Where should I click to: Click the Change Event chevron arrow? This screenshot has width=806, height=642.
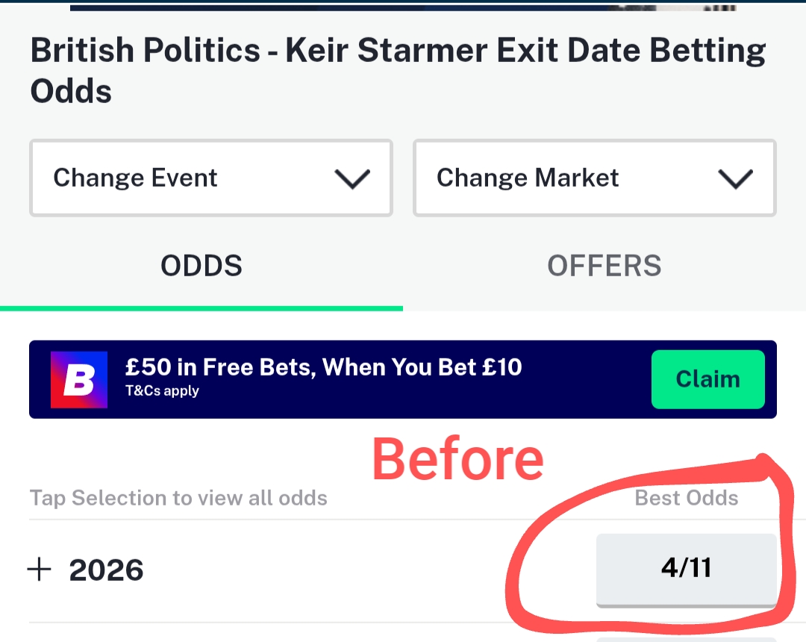coord(352,178)
